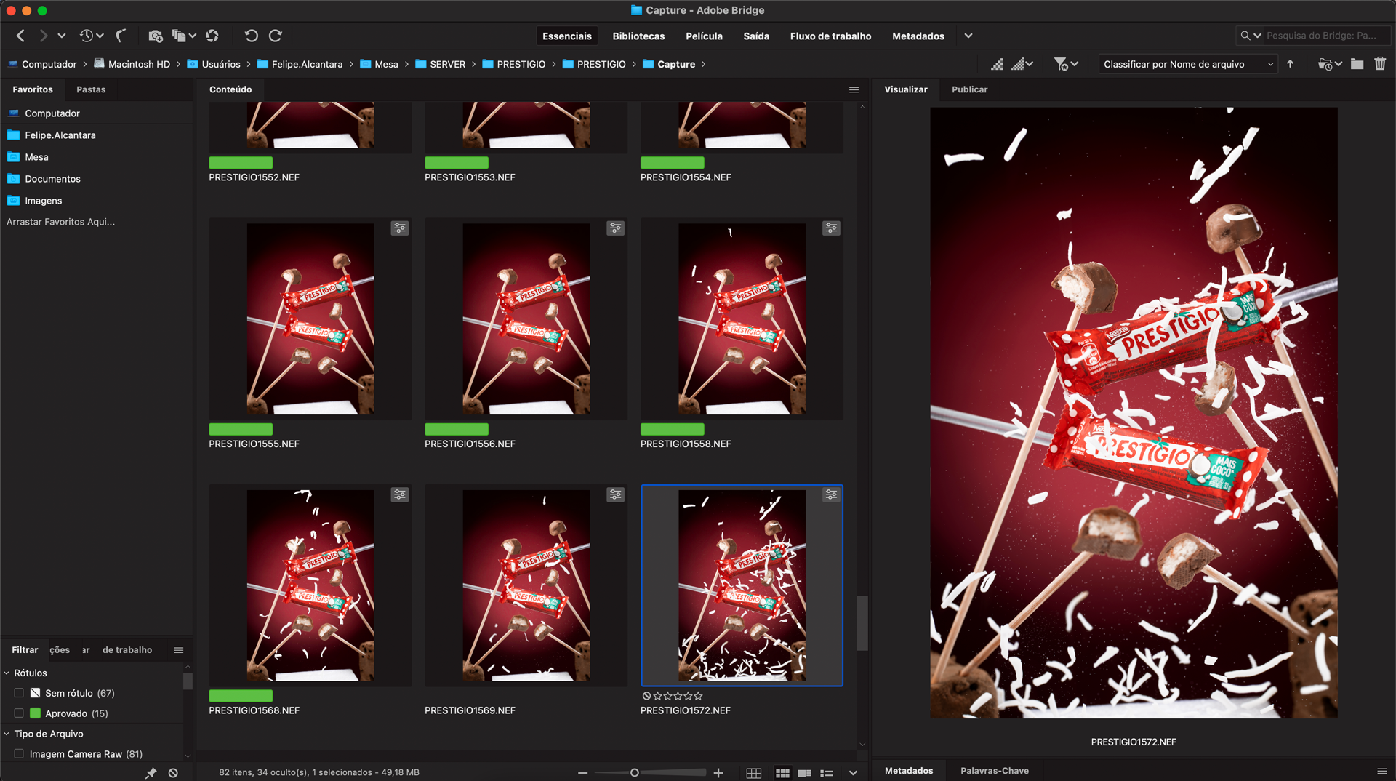
Task: Select thumbnail PRESTIGIO1555.NEF
Action: [310, 319]
